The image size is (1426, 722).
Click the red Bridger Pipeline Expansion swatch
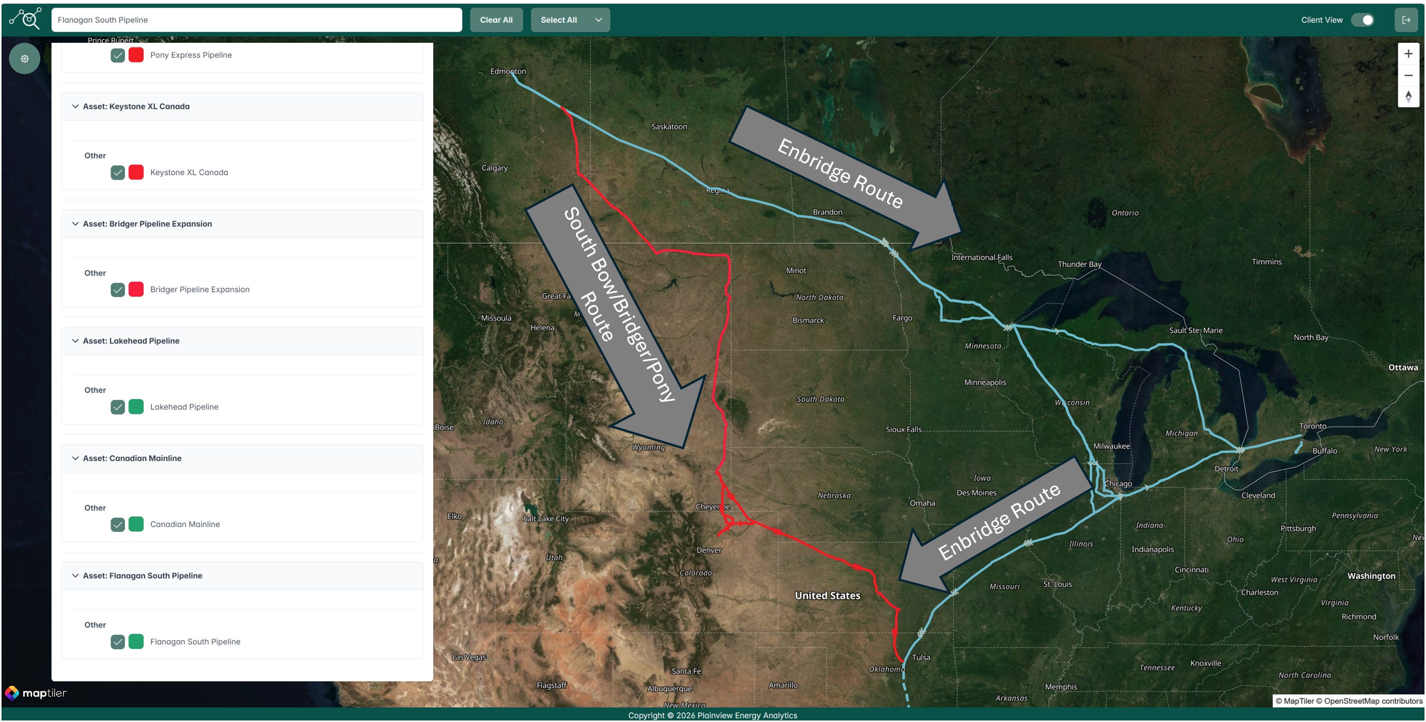[136, 289]
